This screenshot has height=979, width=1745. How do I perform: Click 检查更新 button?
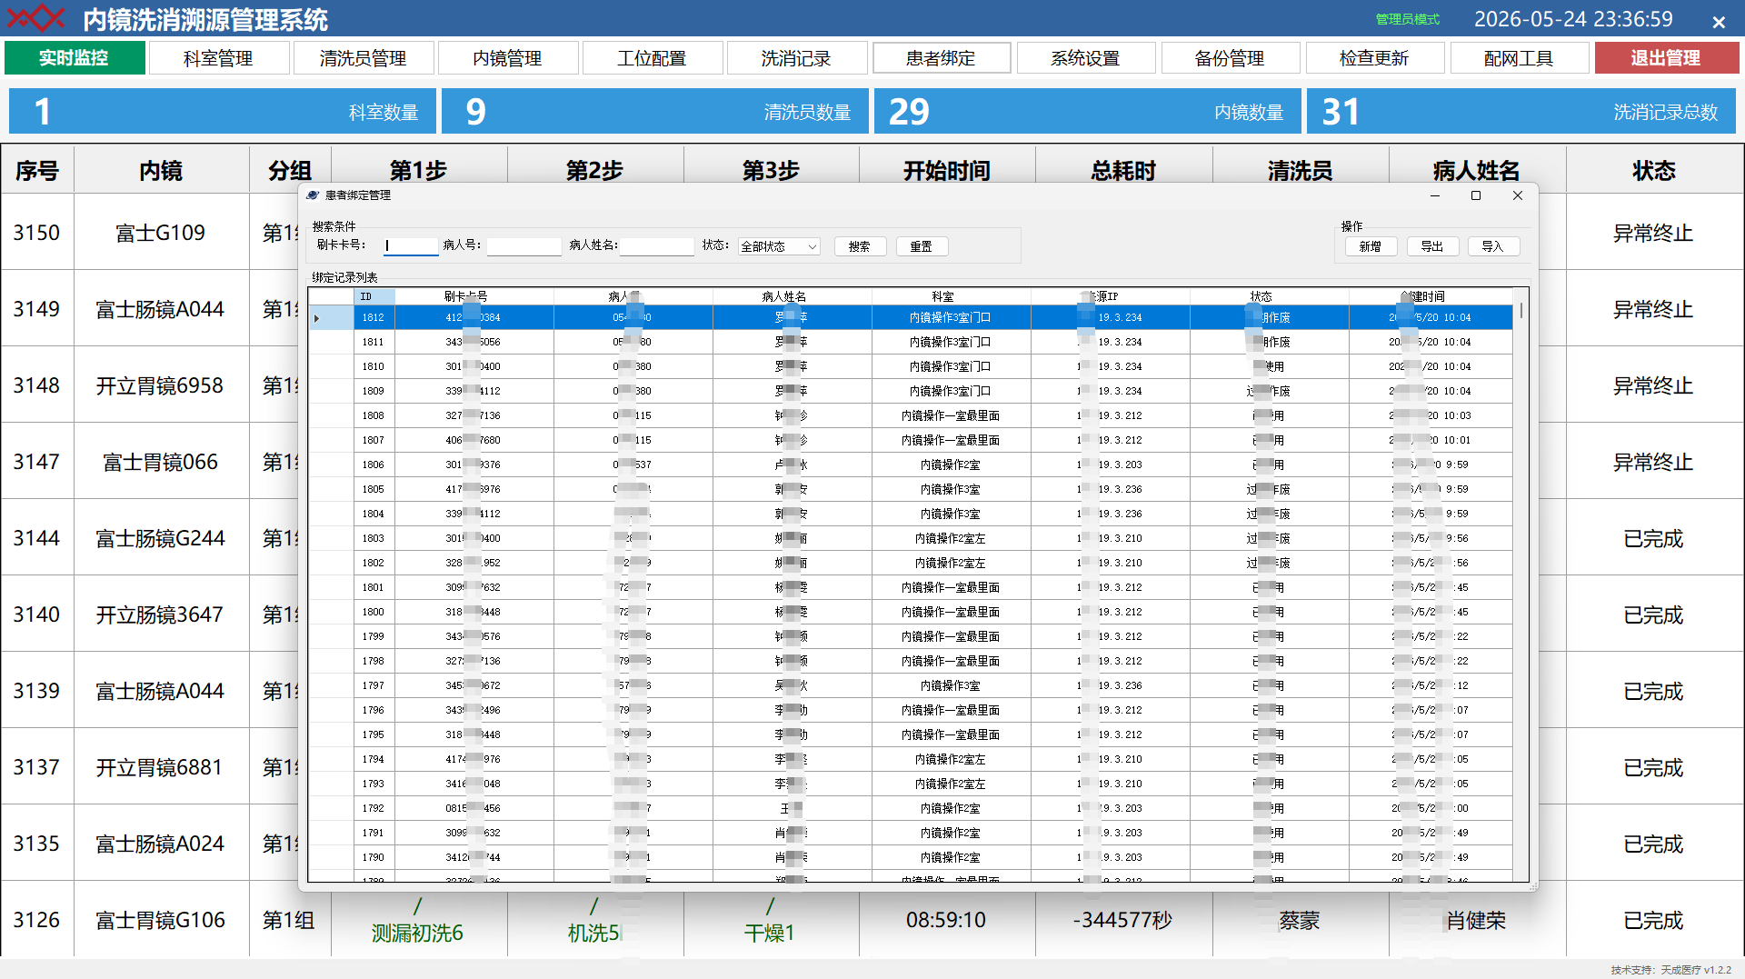[x=1374, y=58]
